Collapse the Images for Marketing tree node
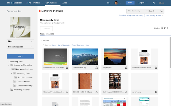Image resolution: width=171 pixels, height=106 pixels. [x=9, y=65]
